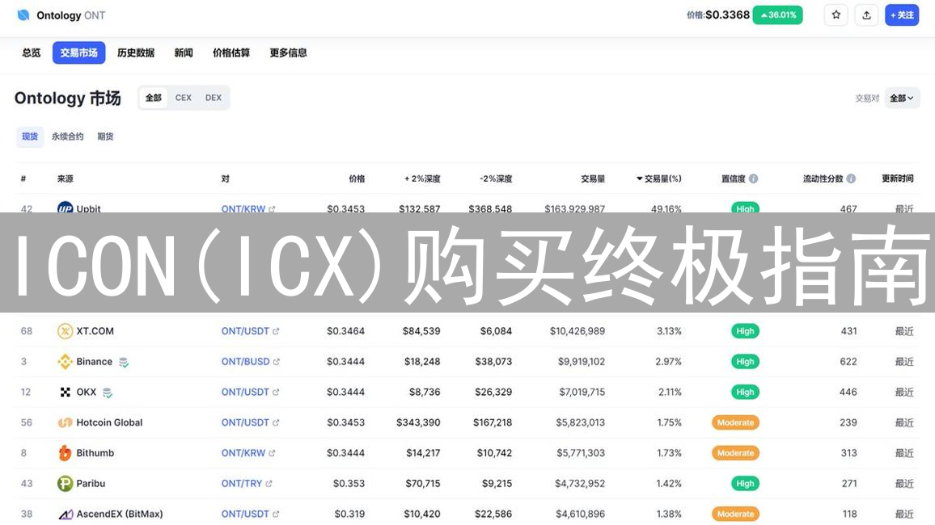
Task: Open the Upbit ONT/KRW pair link
Action: point(243,208)
